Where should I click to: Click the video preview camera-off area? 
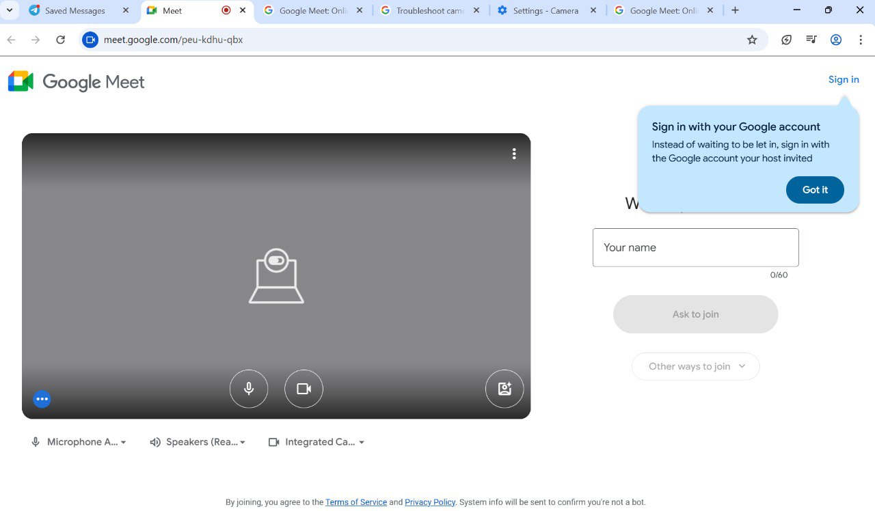point(276,276)
